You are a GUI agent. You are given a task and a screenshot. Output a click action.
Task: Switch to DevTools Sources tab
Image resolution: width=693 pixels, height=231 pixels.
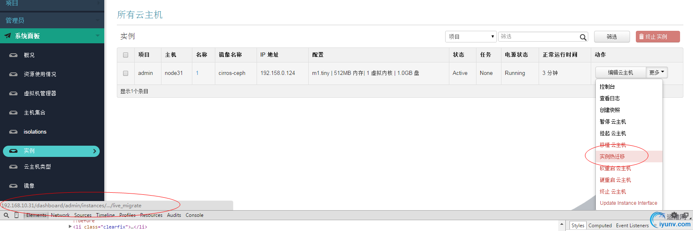83,215
